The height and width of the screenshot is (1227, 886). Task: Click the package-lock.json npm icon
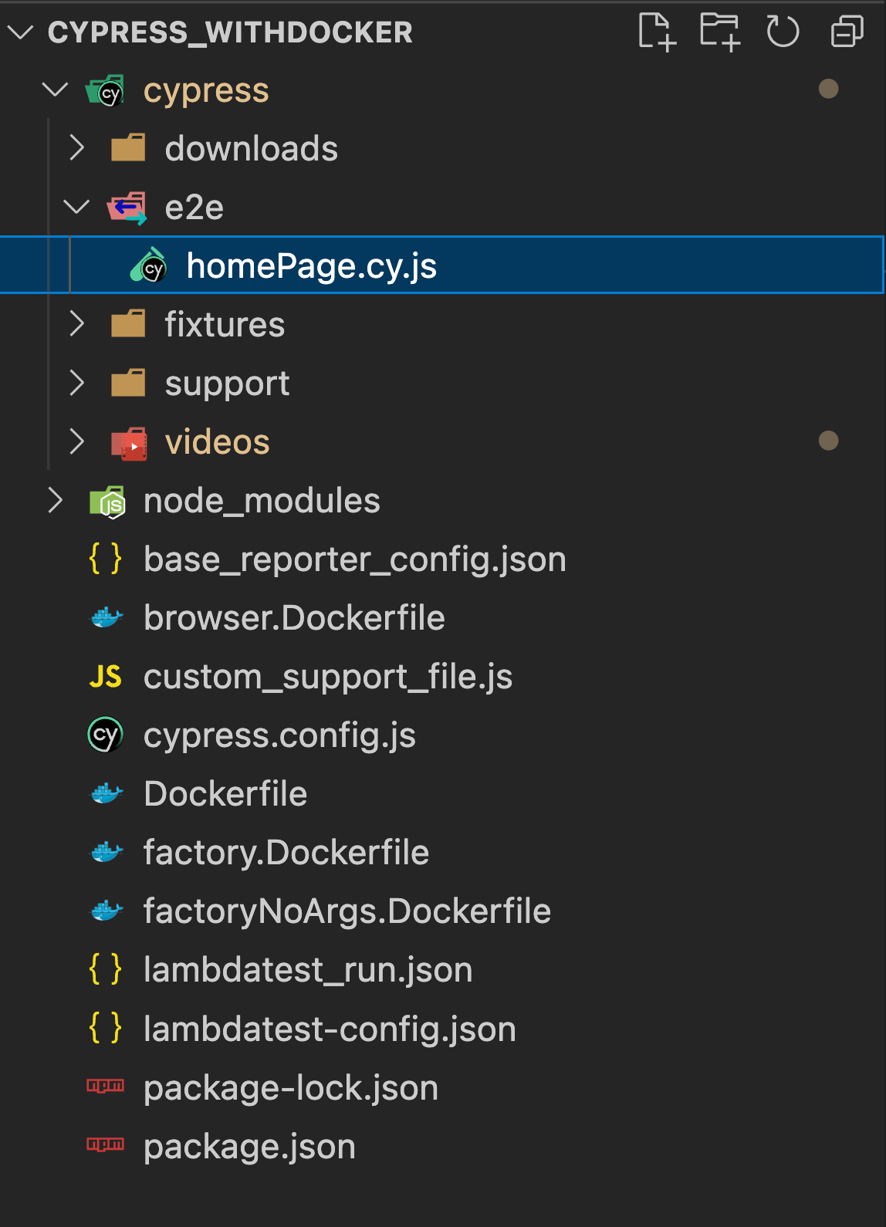(x=106, y=1086)
